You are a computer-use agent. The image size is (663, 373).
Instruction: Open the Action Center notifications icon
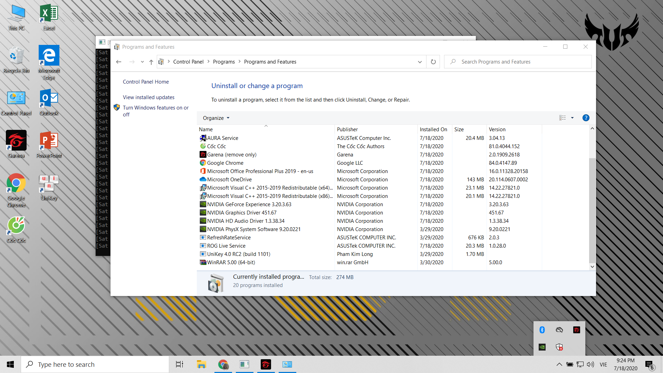(x=650, y=365)
